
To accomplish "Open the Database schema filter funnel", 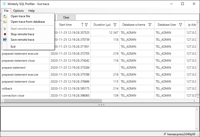I will [x=150, y=25].
